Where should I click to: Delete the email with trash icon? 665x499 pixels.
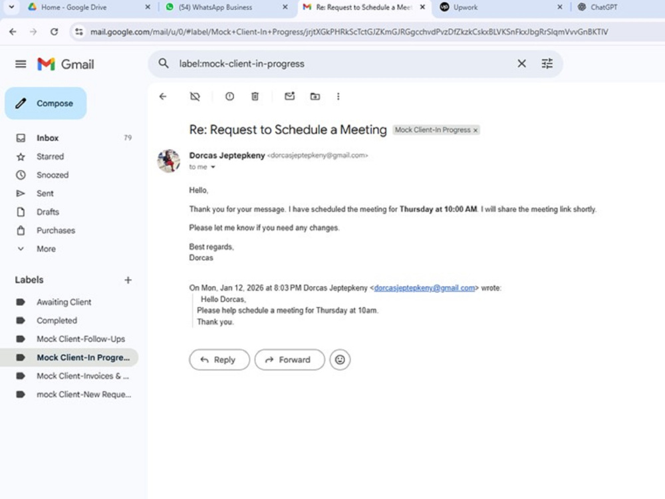click(x=255, y=96)
